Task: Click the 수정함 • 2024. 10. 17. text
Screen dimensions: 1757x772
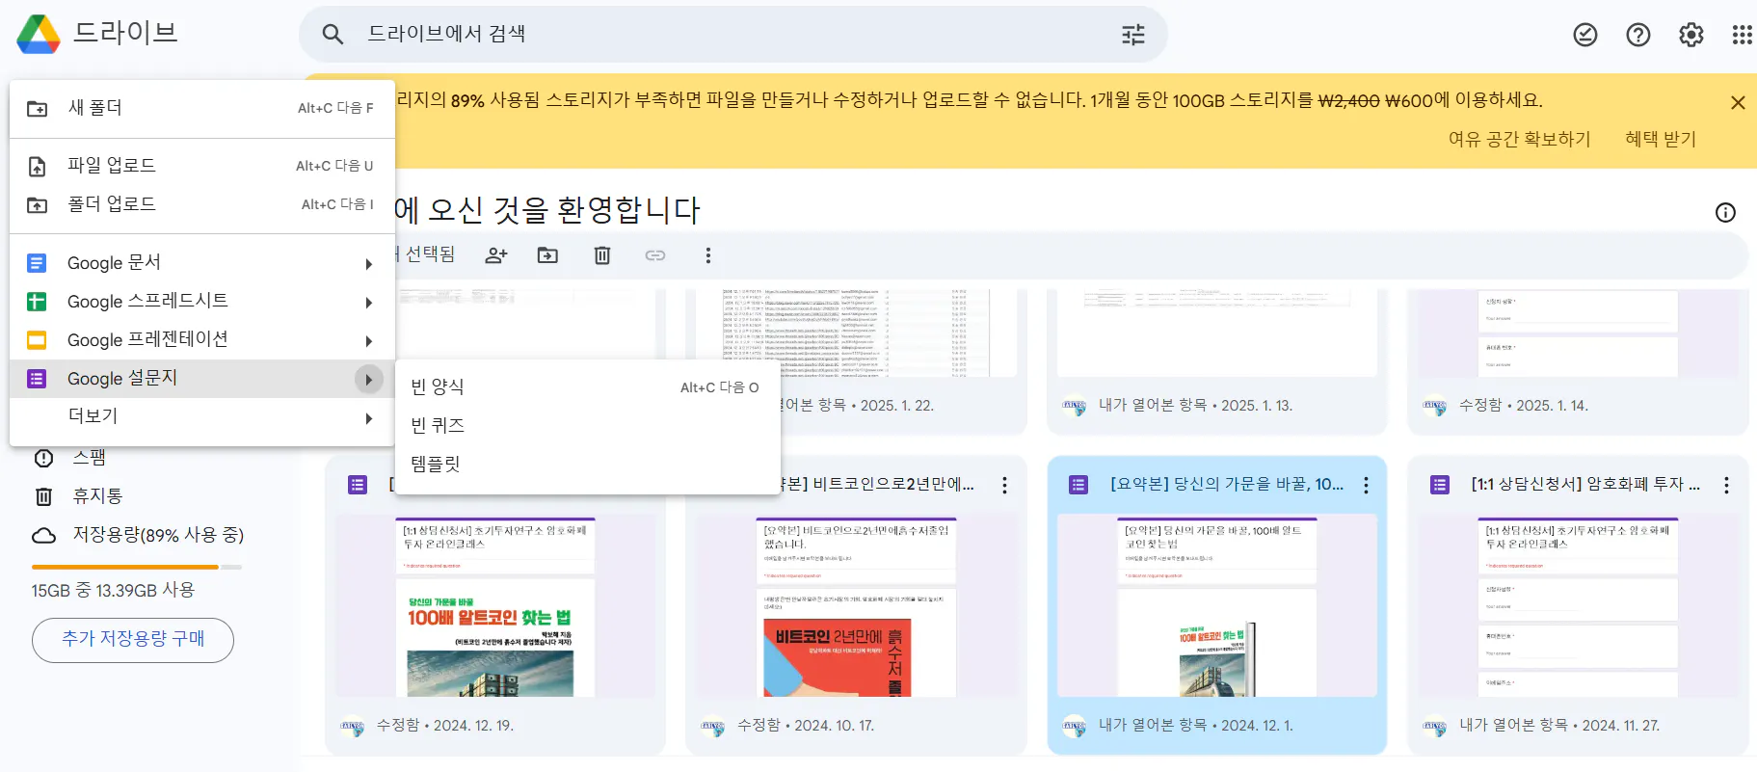Action: (806, 726)
